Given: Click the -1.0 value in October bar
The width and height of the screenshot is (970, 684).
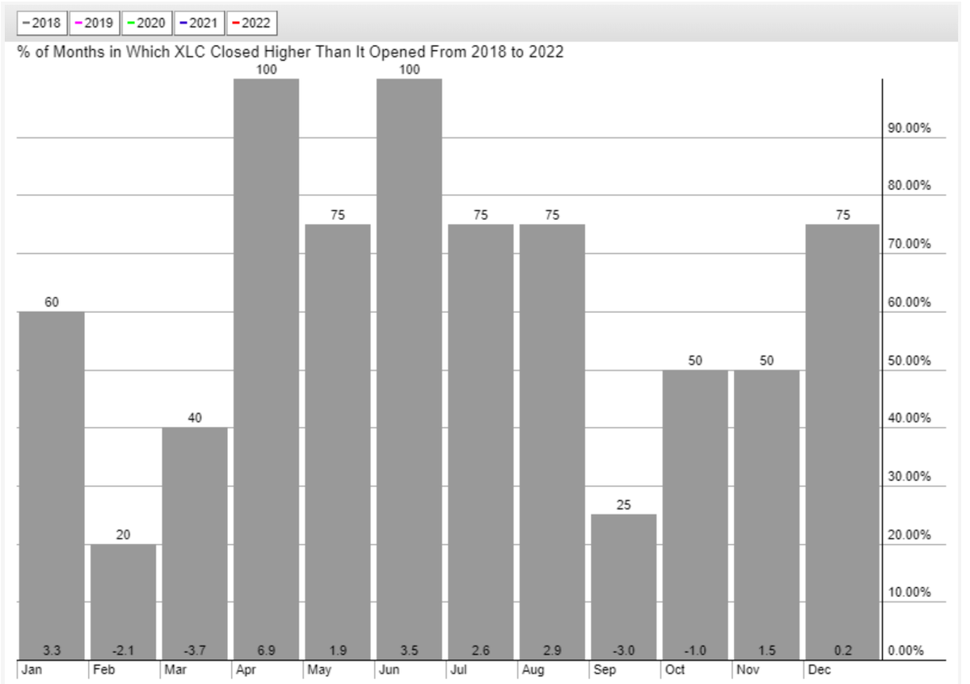Looking at the screenshot, I should (x=695, y=651).
